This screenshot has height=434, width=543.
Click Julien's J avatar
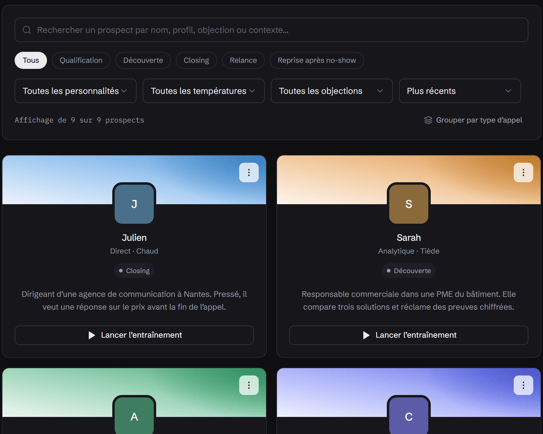[x=134, y=204]
